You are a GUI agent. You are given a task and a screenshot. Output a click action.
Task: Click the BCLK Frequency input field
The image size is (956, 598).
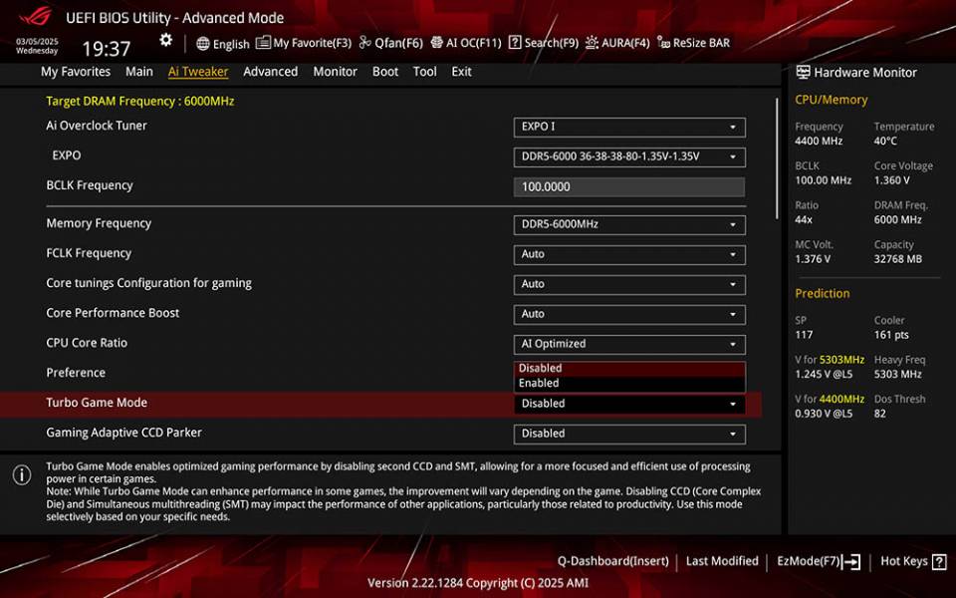[629, 186]
